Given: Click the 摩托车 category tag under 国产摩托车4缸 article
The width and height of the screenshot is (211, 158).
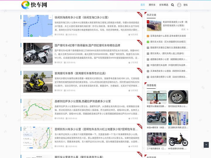Looking at the screenshot, I should pyautogui.click(x=59, y=63).
